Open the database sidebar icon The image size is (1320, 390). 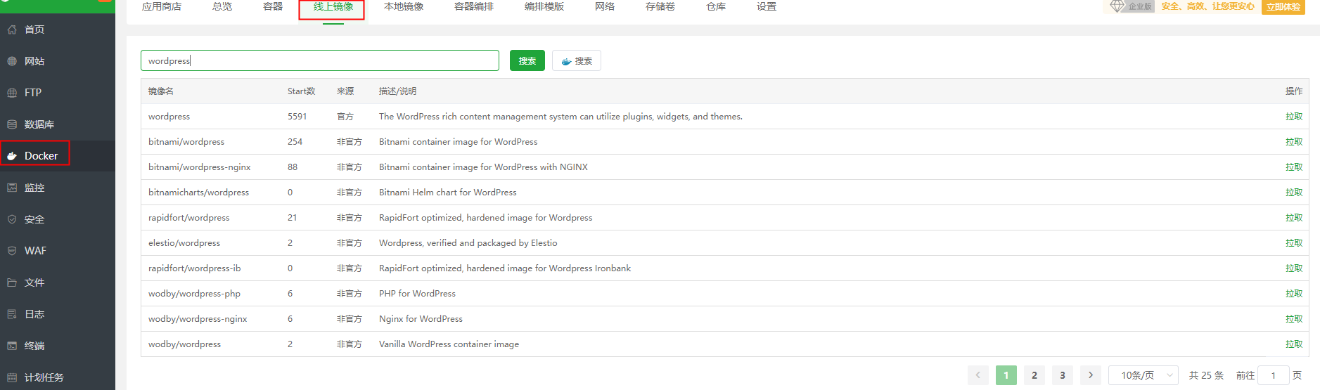[12, 124]
